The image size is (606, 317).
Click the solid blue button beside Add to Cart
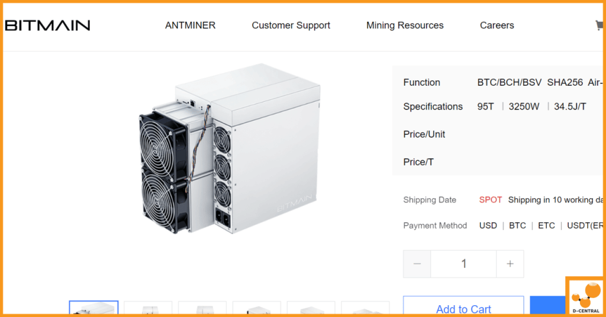pos(547,305)
